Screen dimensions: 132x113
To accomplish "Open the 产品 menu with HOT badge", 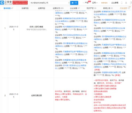I will point(87,3).
